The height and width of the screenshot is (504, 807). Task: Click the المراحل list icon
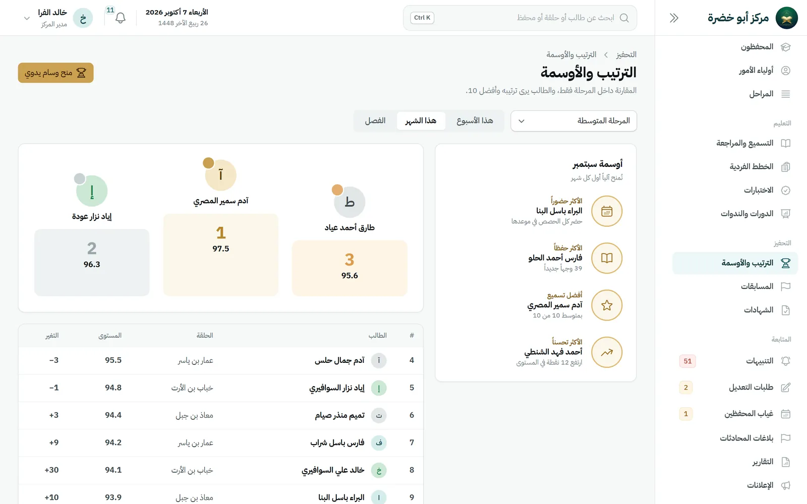[785, 94]
